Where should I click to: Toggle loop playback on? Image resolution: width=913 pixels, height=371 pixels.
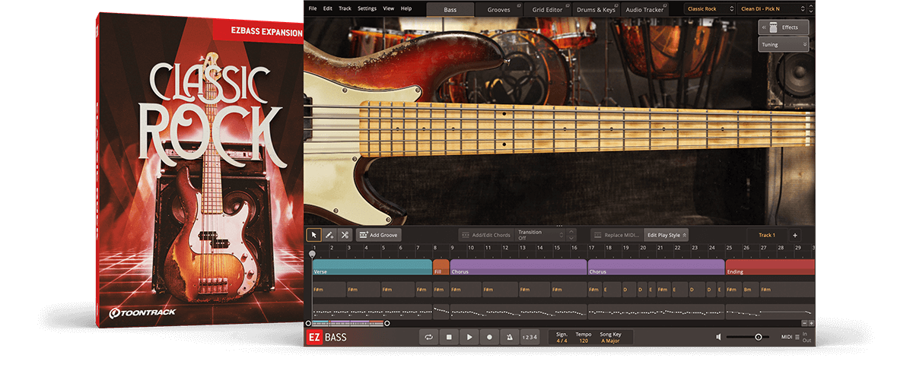pyautogui.click(x=430, y=337)
